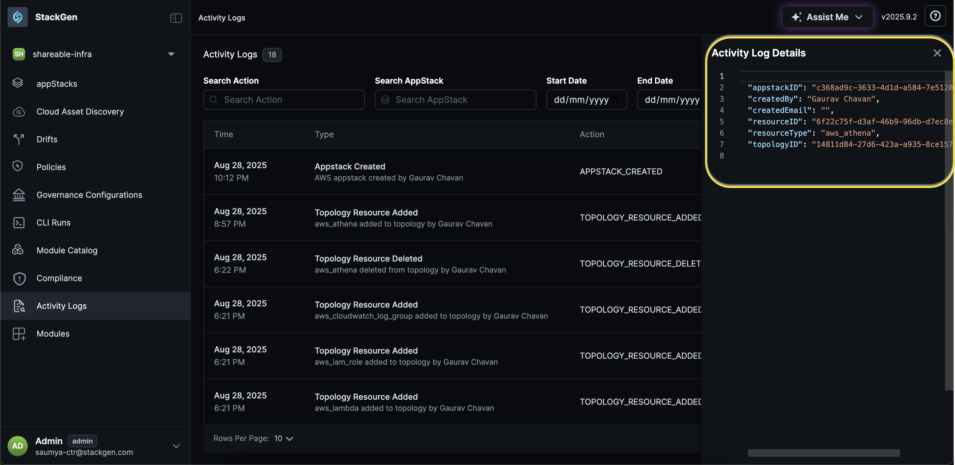Viewport: 955px width, 465px height.
Task: Click the admin role badge
Action: coord(82,441)
